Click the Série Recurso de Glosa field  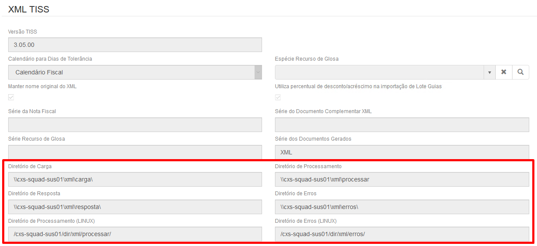(x=135, y=152)
